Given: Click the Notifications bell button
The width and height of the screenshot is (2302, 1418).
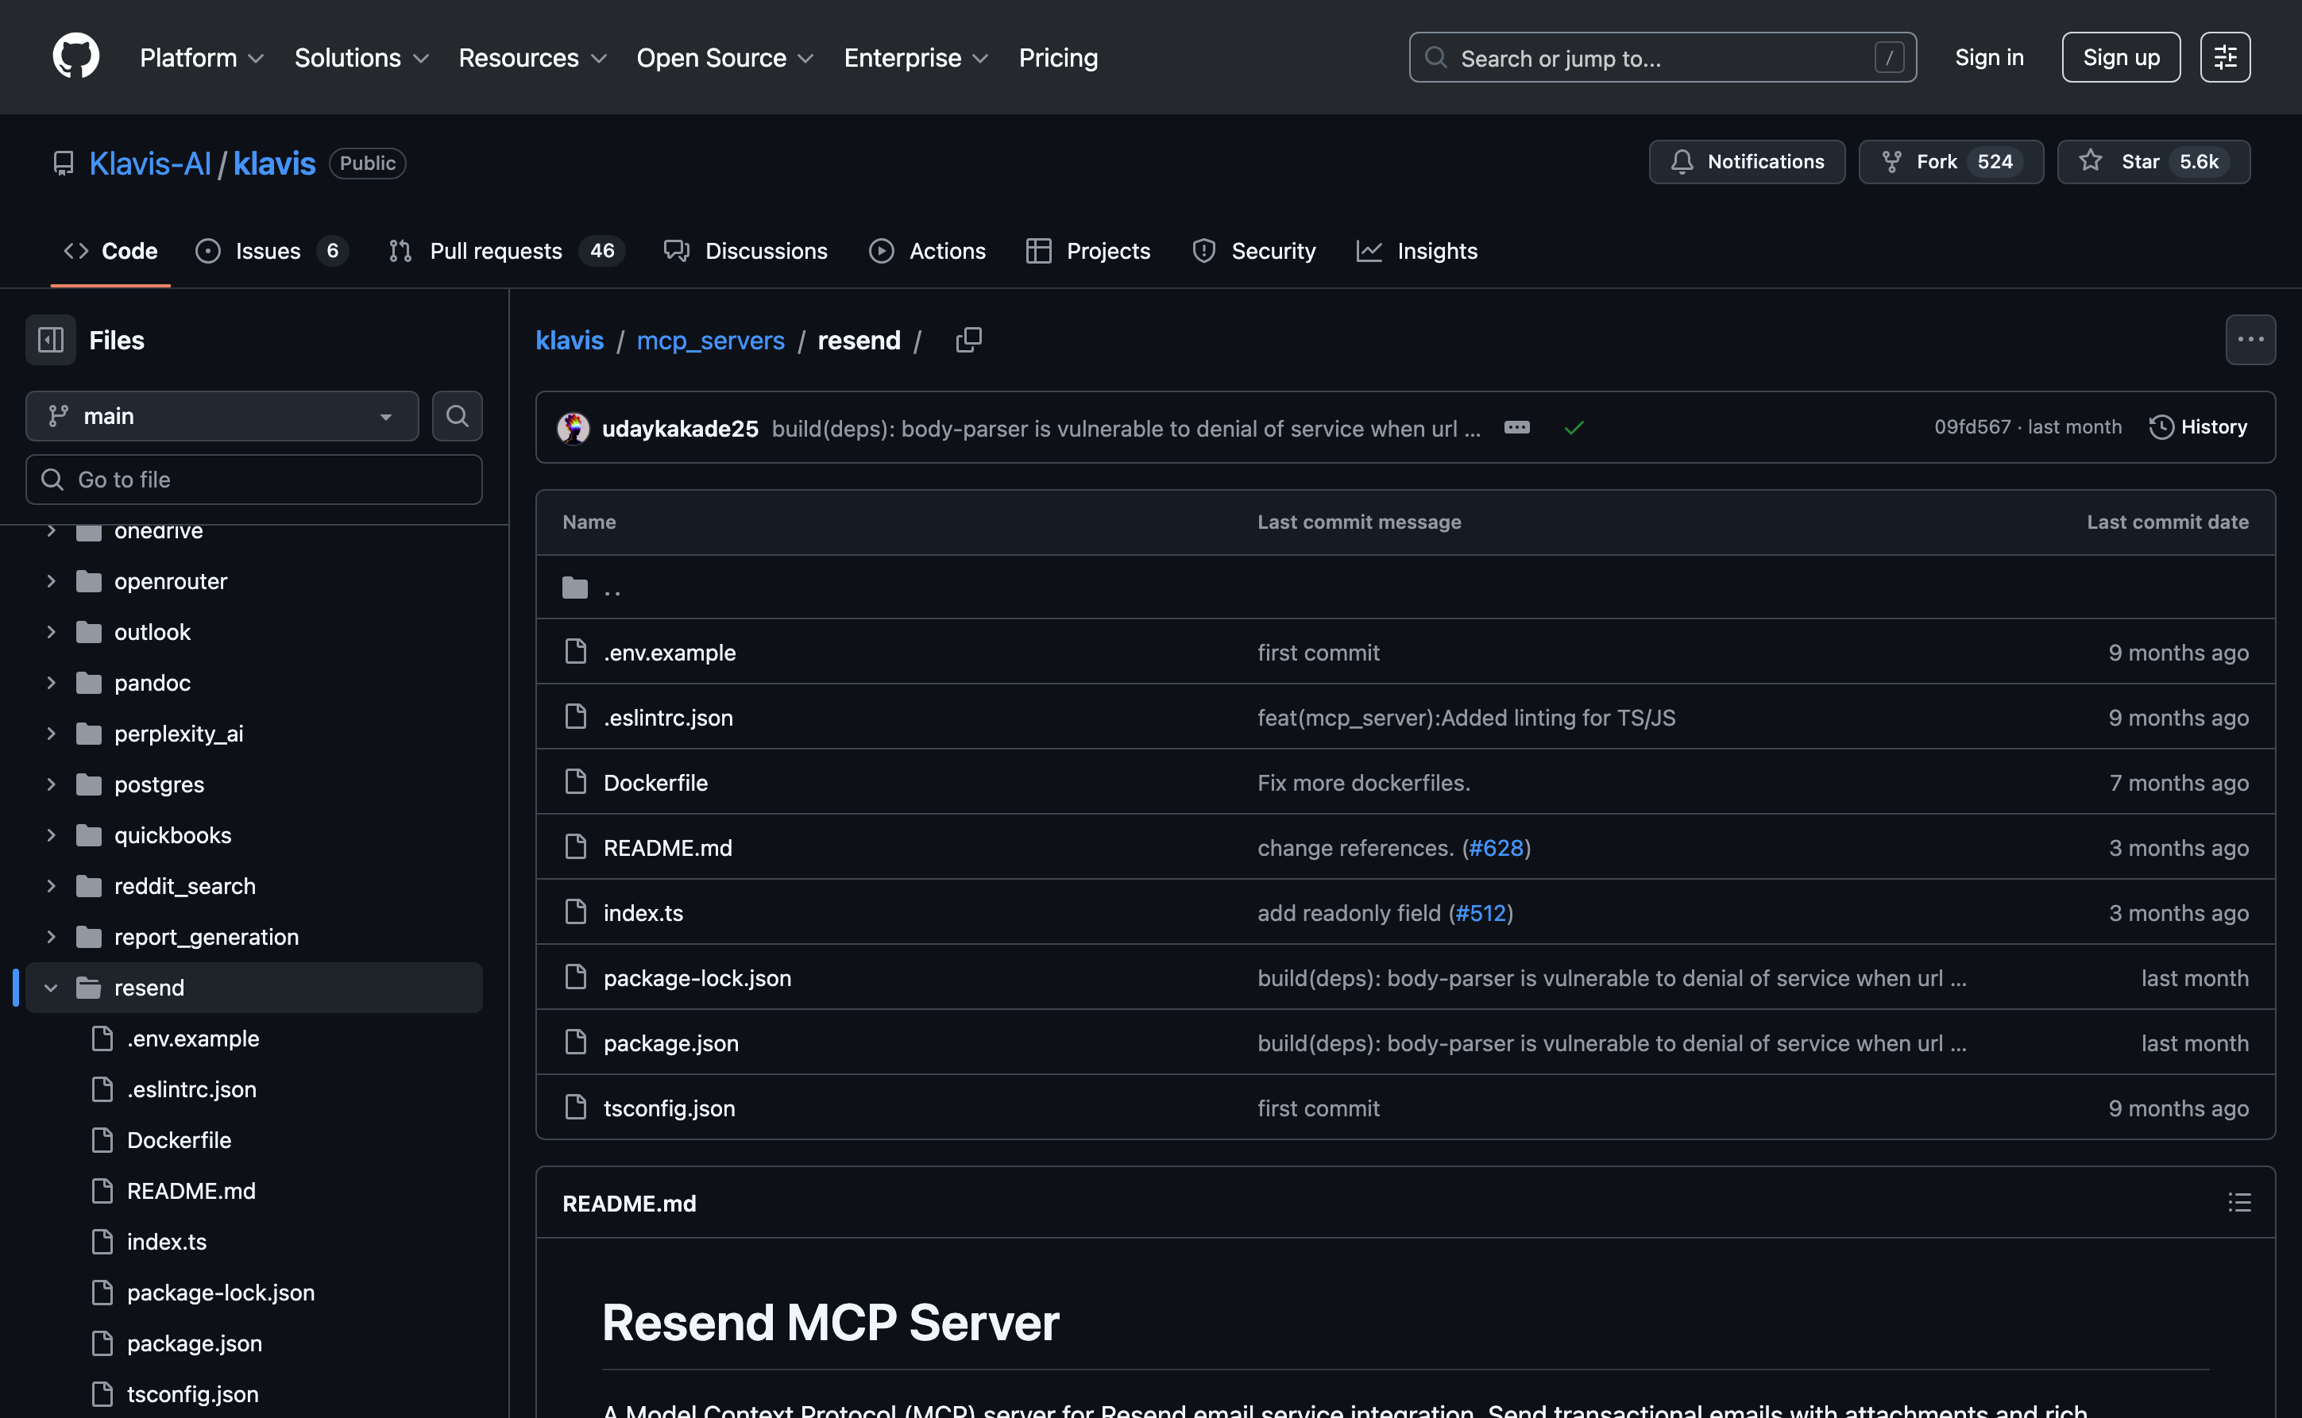Looking at the screenshot, I should coord(1746,161).
